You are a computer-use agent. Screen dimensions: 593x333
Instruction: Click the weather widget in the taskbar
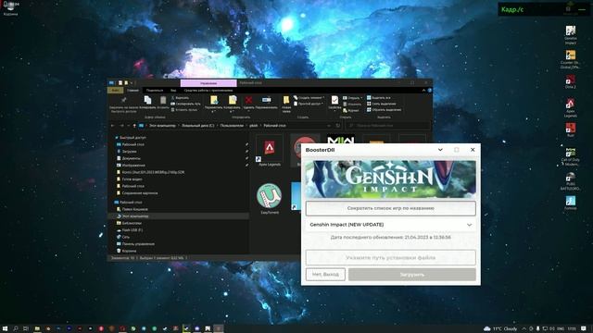tap(500, 328)
